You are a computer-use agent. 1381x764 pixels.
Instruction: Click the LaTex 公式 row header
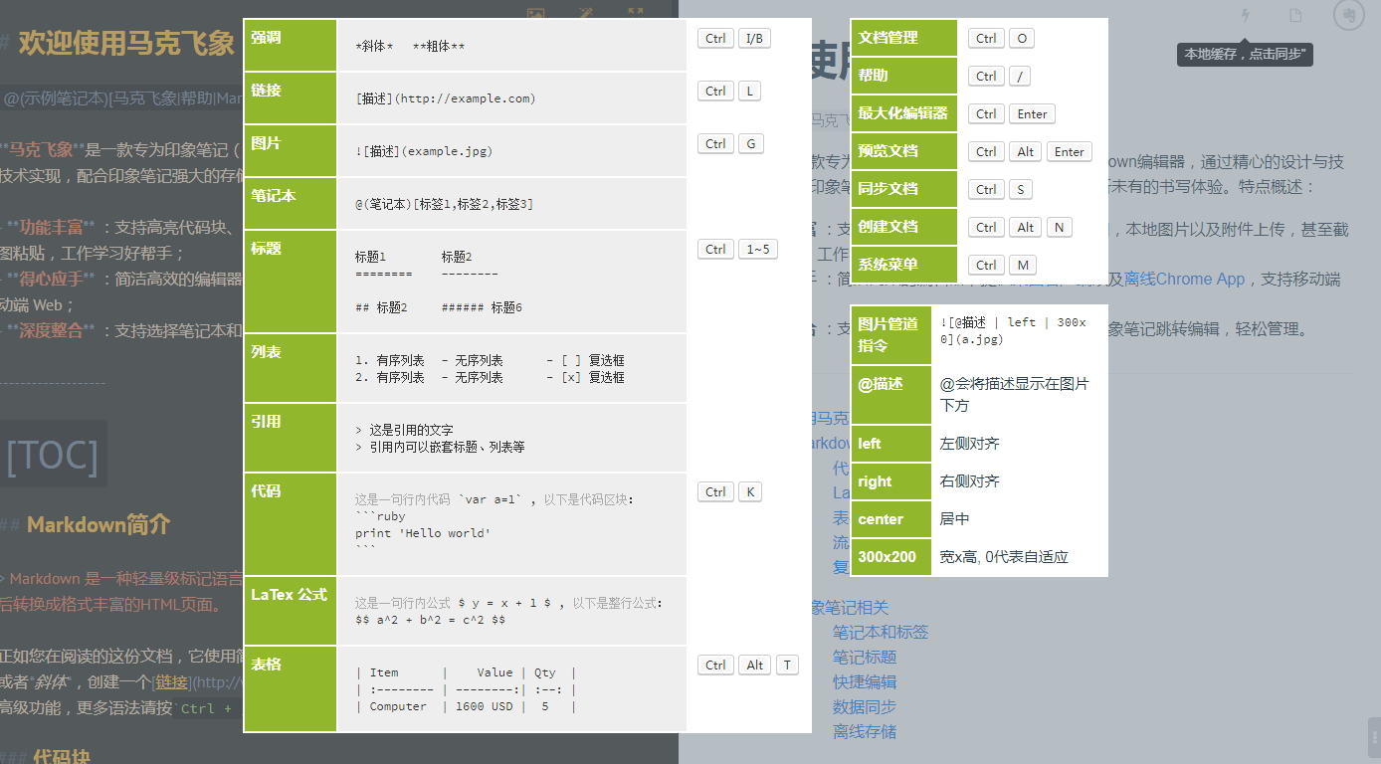click(291, 611)
